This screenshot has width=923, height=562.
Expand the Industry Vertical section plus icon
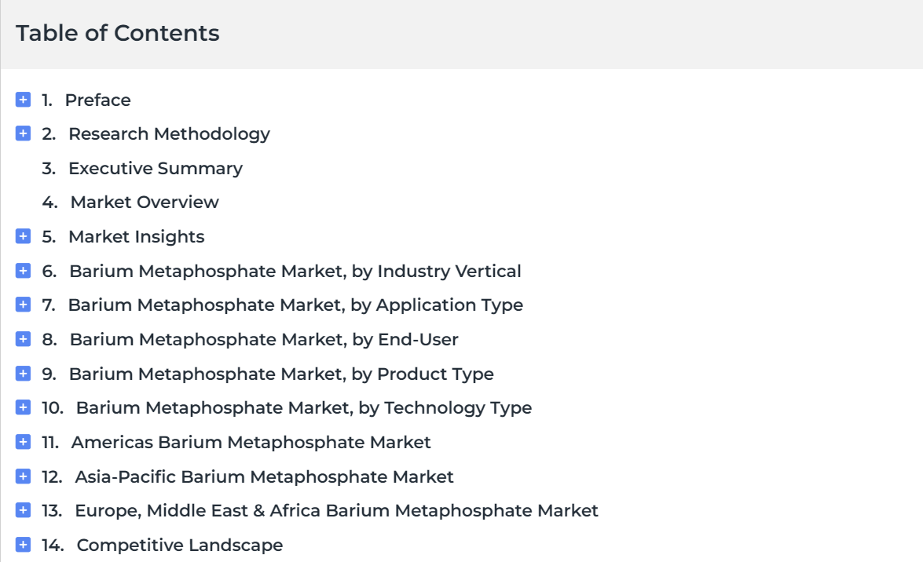23,271
